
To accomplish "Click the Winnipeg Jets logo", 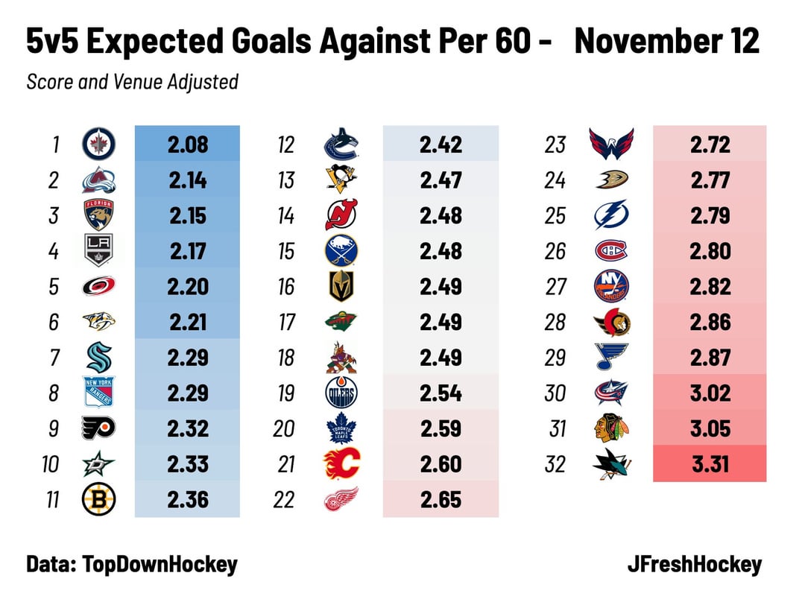I will tap(98, 144).
